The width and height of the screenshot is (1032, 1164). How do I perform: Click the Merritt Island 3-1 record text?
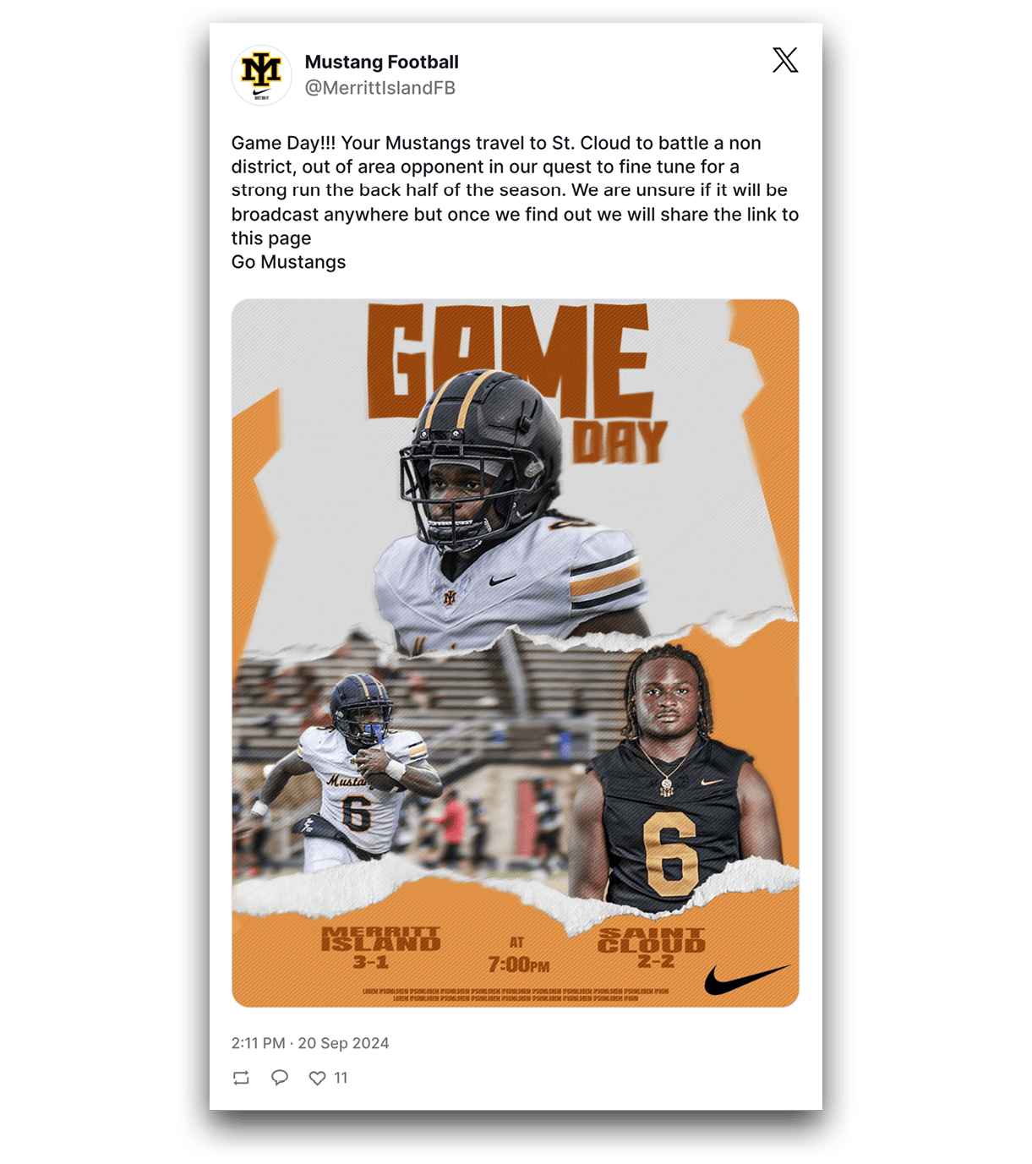click(381, 948)
